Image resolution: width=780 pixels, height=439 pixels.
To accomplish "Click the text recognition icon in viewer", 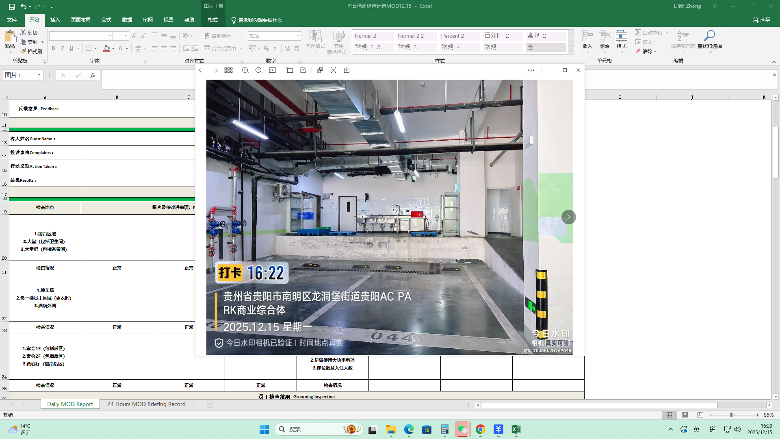I will 333,70.
